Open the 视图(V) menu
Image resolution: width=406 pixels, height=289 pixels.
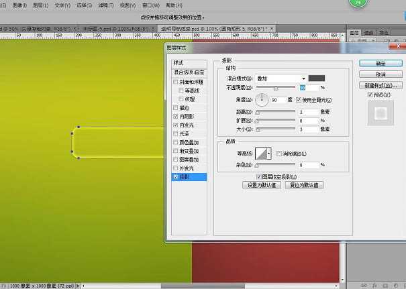click(x=128, y=5)
